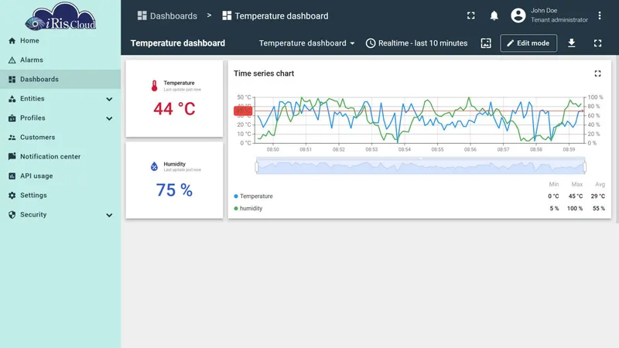Viewport: 619px width, 348px height.
Task: Select Dashboards in the sidebar
Action: click(60, 80)
